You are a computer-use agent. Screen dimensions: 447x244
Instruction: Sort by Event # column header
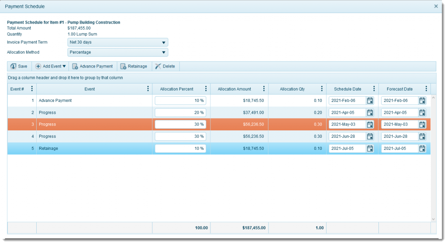[17, 89]
